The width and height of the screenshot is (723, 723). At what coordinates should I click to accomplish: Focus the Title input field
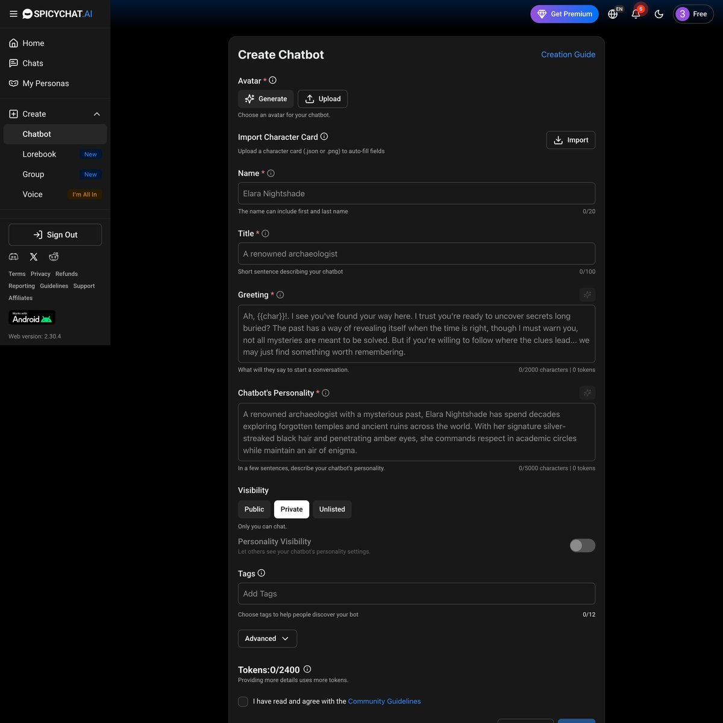416,254
